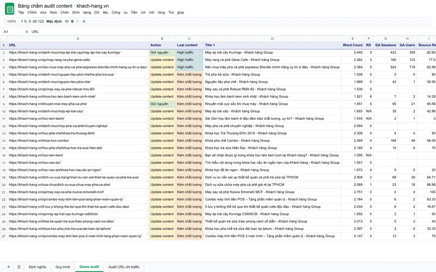Open the Tệp menu
Image resolution: width=436 pixels, height=272 pixels.
tap(21, 12)
